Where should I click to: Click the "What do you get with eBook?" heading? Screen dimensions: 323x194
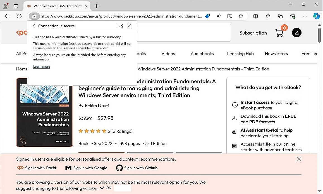click(268, 87)
